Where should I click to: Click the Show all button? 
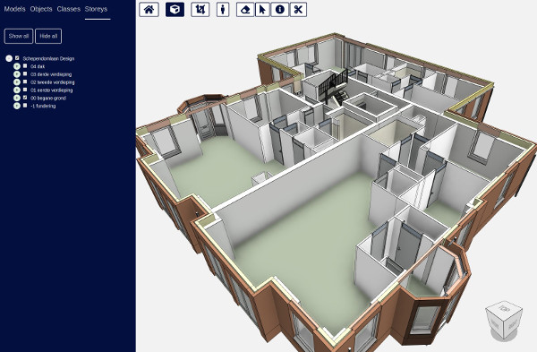click(19, 36)
